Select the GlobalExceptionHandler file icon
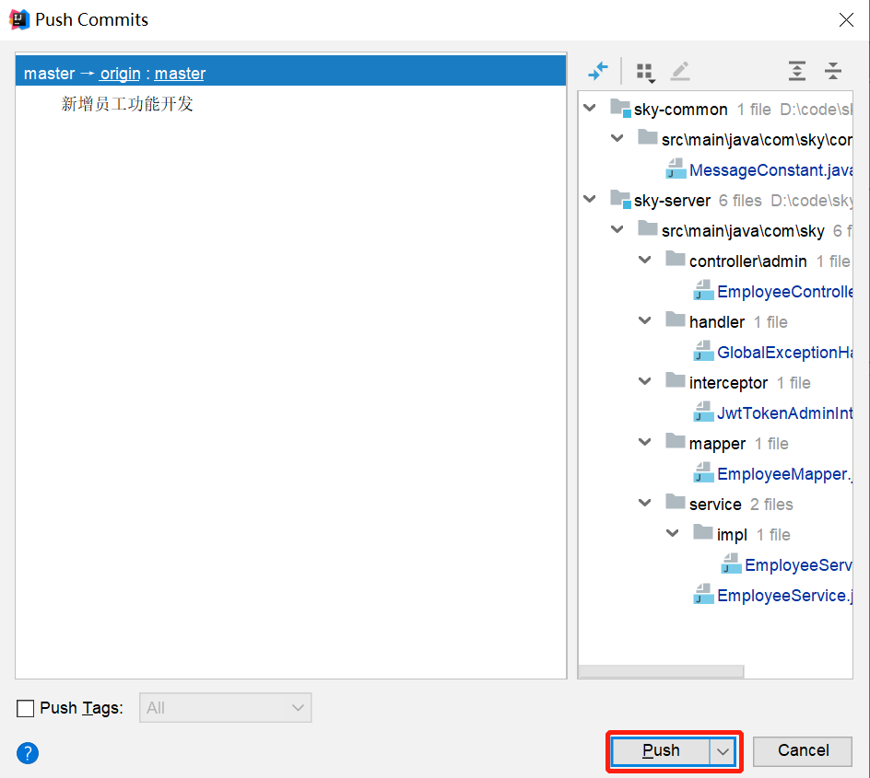Image resolution: width=870 pixels, height=778 pixels. pyautogui.click(x=704, y=352)
